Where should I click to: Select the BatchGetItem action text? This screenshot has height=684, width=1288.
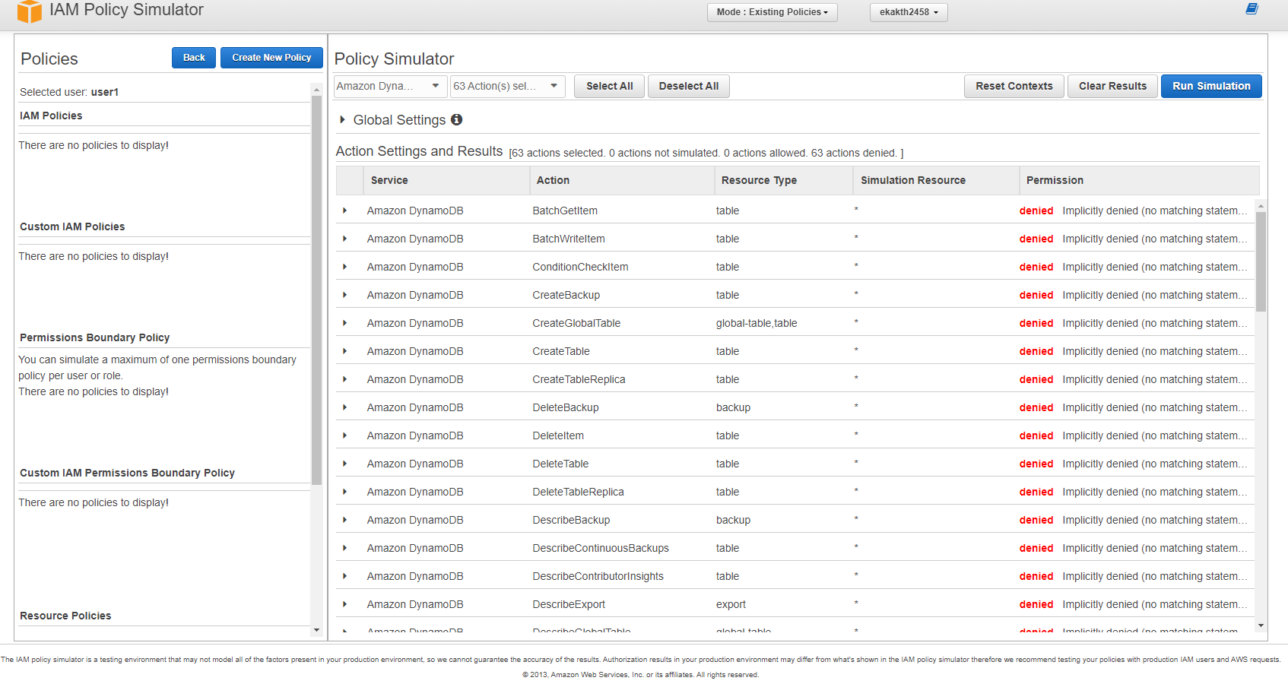(x=565, y=211)
